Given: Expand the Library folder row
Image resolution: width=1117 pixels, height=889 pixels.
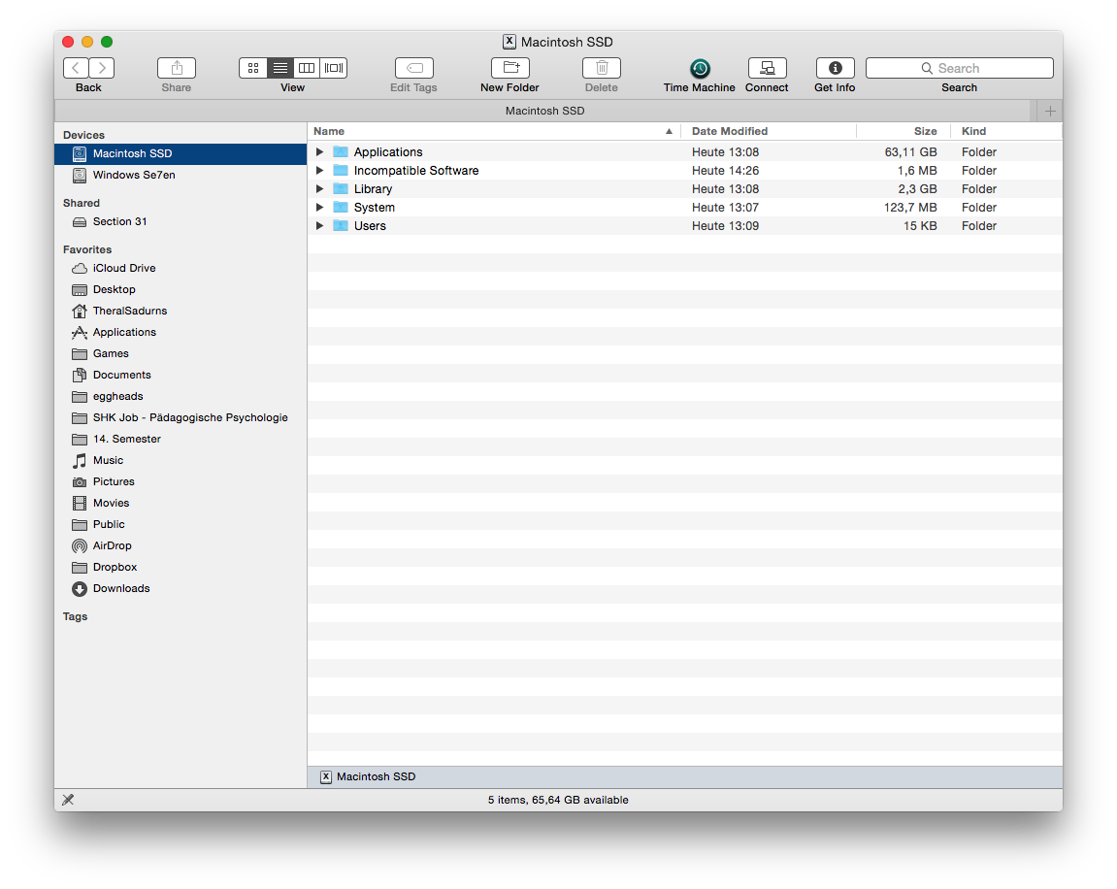Looking at the screenshot, I should pyautogui.click(x=320, y=189).
